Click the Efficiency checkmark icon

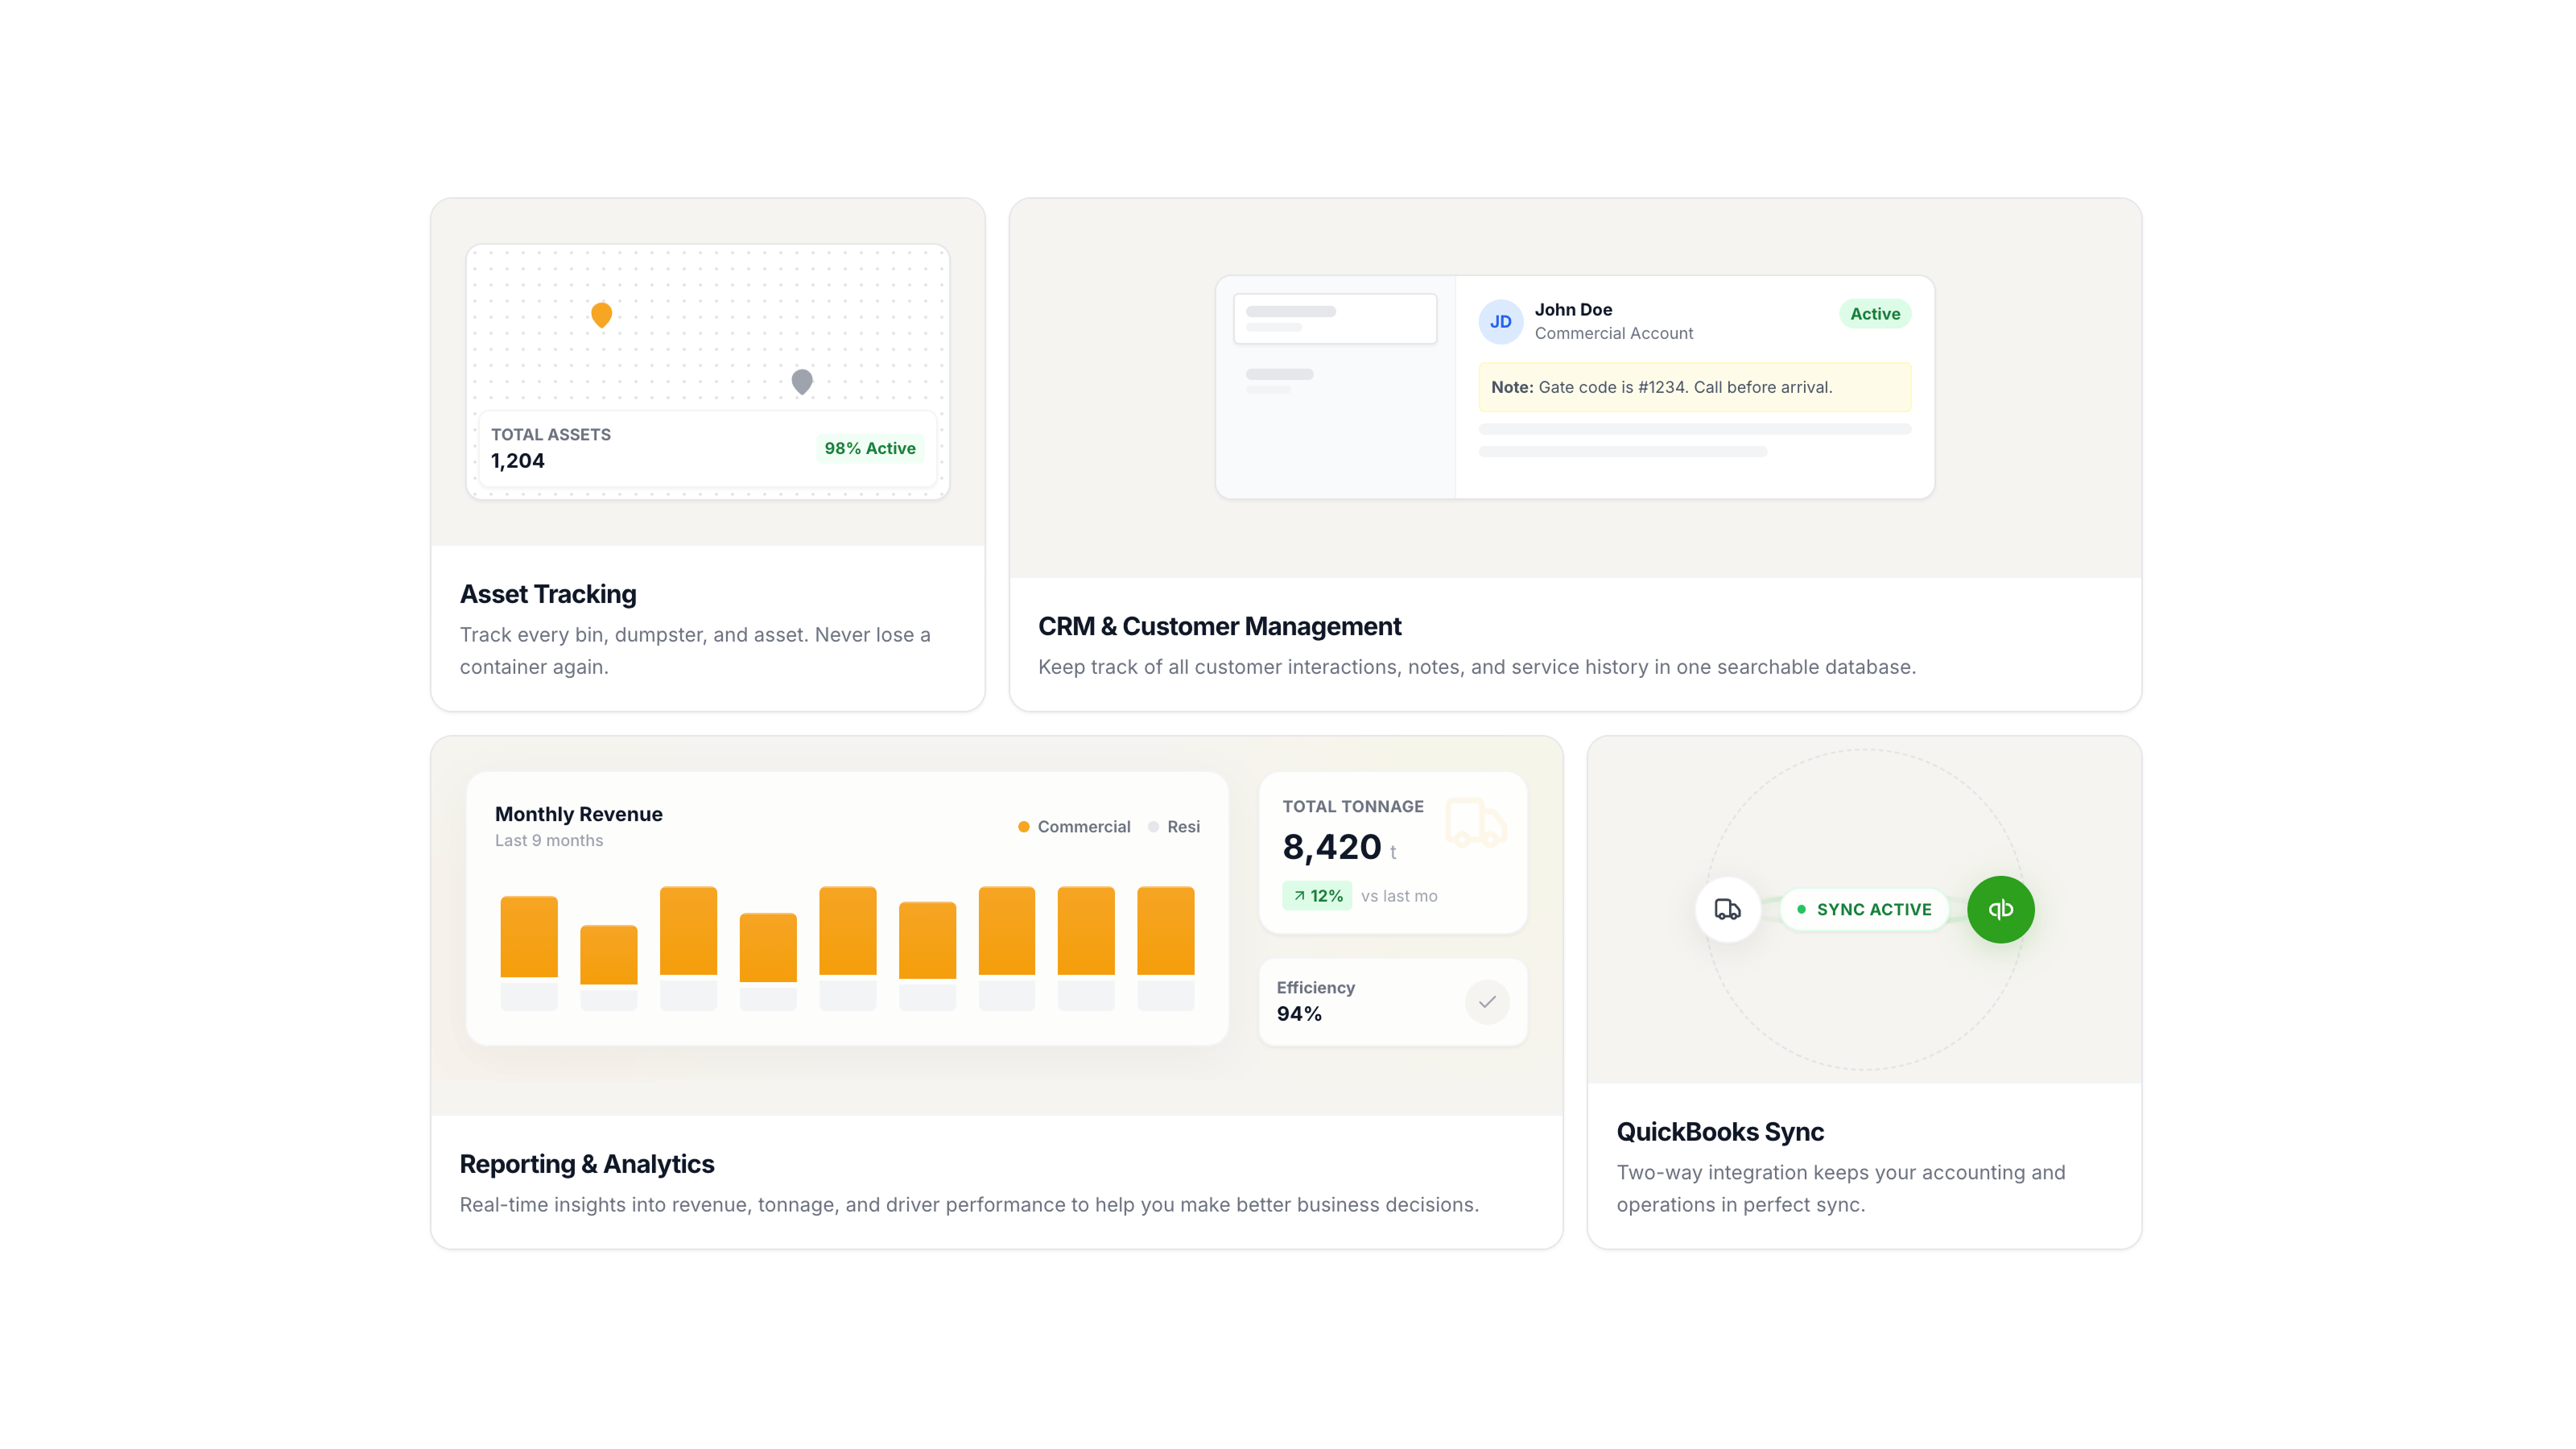click(x=1487, y=1001)
